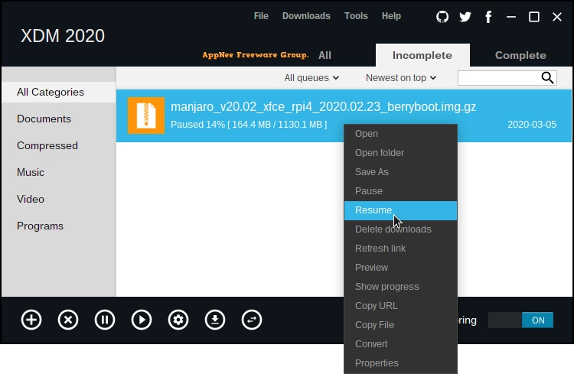This screenshot has height=374, width=574.
Task: Choose Show progress in context menu
Action: (400, 287)
